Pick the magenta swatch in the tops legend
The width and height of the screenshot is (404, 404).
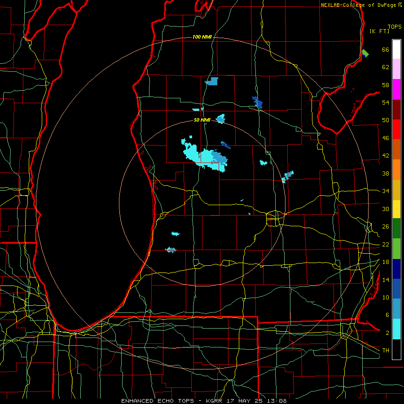(396, 89)
